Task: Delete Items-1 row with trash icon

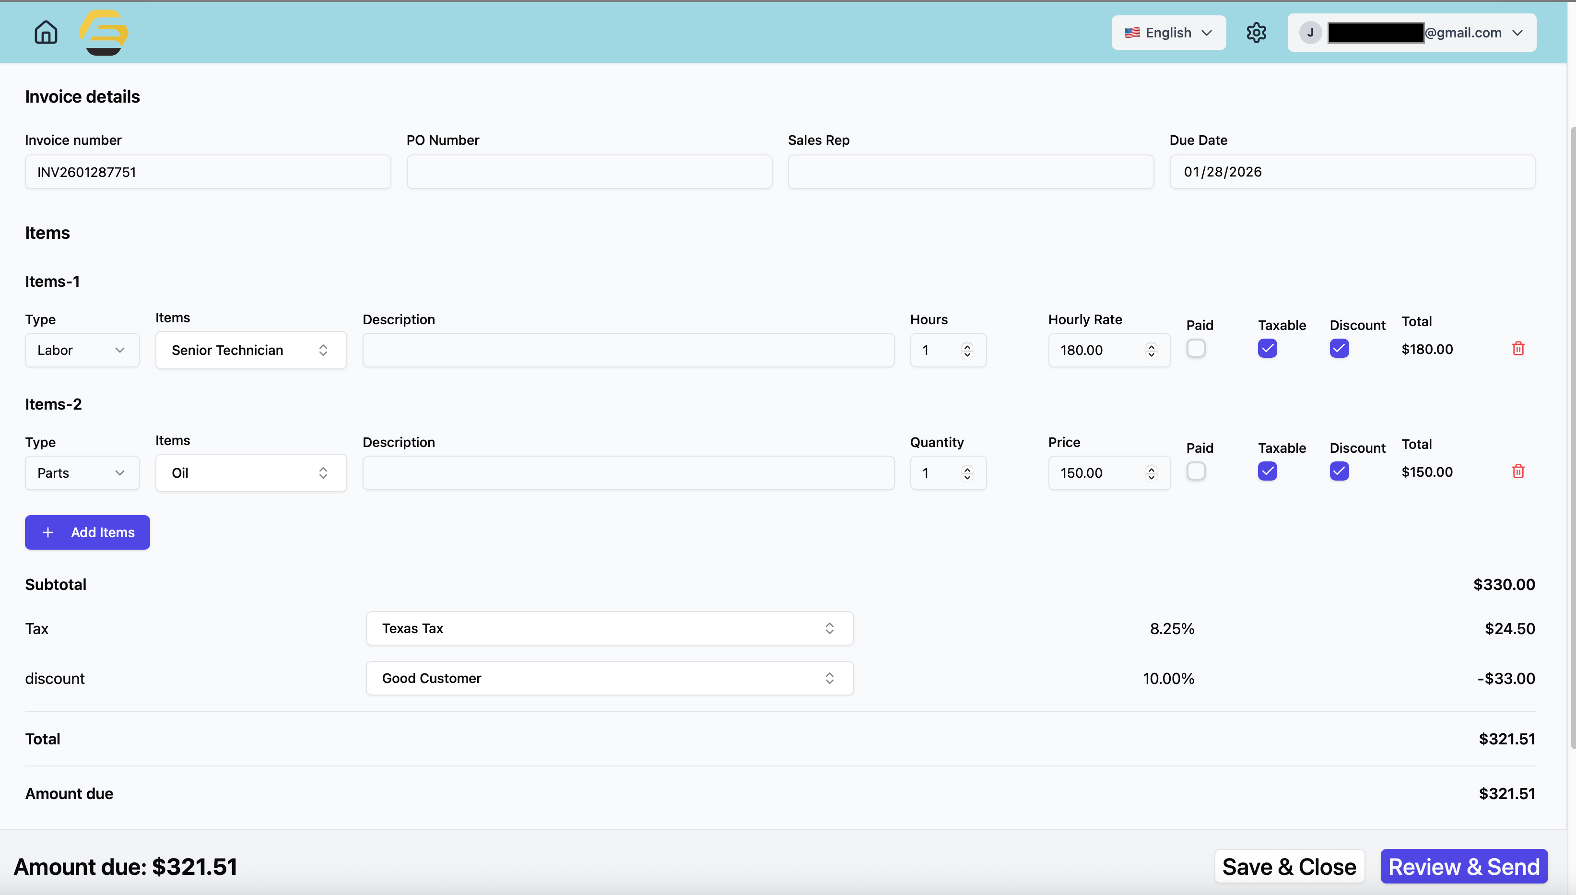Action: point(1517,349)
